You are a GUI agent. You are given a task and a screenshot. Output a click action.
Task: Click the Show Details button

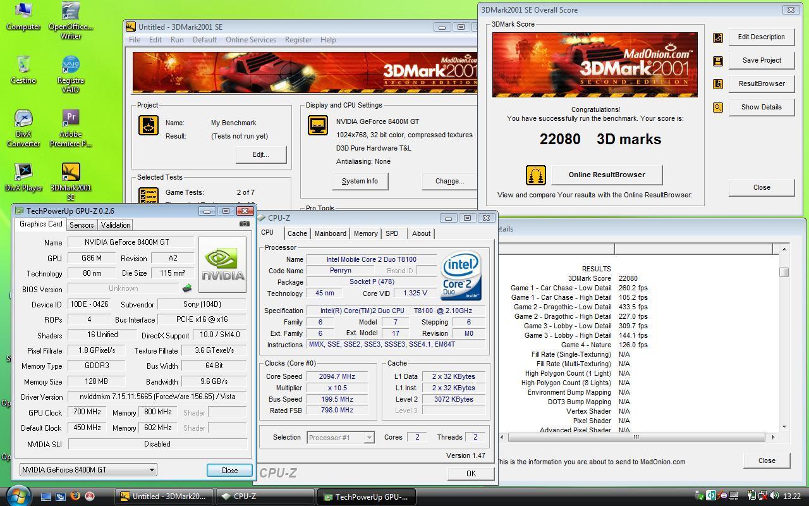[762, 107]
